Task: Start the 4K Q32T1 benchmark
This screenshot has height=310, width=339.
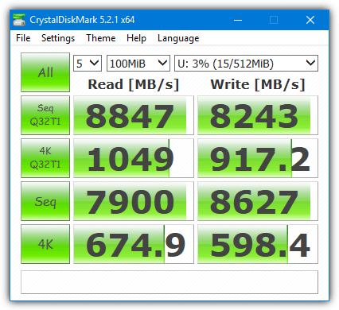Action: point(45,158)
